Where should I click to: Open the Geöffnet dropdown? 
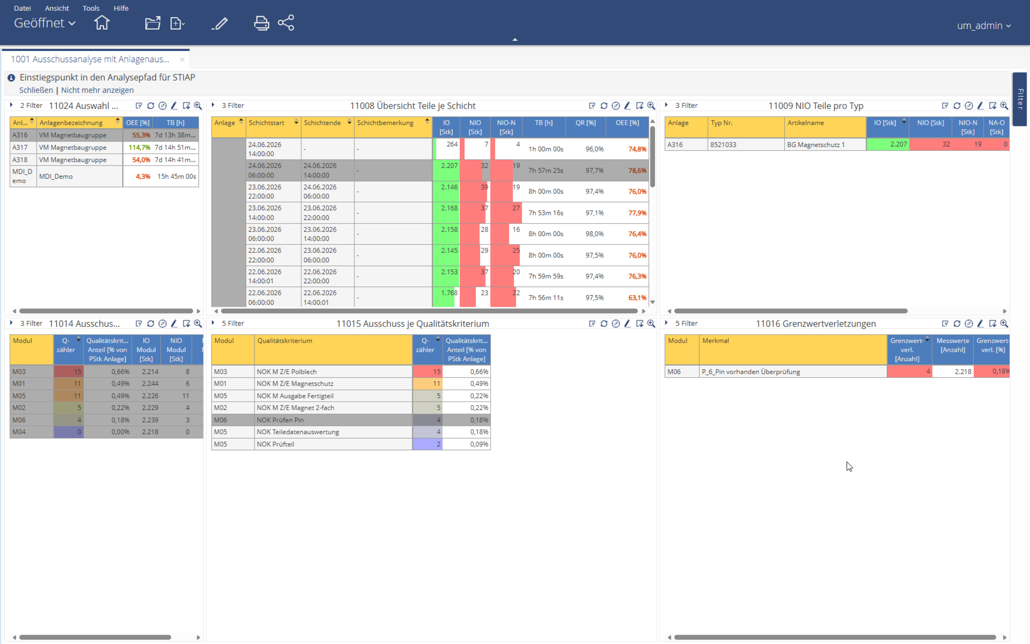45,23
